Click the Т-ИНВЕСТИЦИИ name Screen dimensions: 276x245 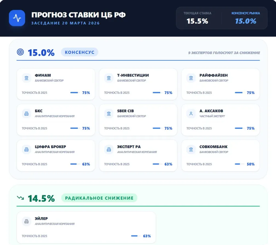click(x=133, y=75)
